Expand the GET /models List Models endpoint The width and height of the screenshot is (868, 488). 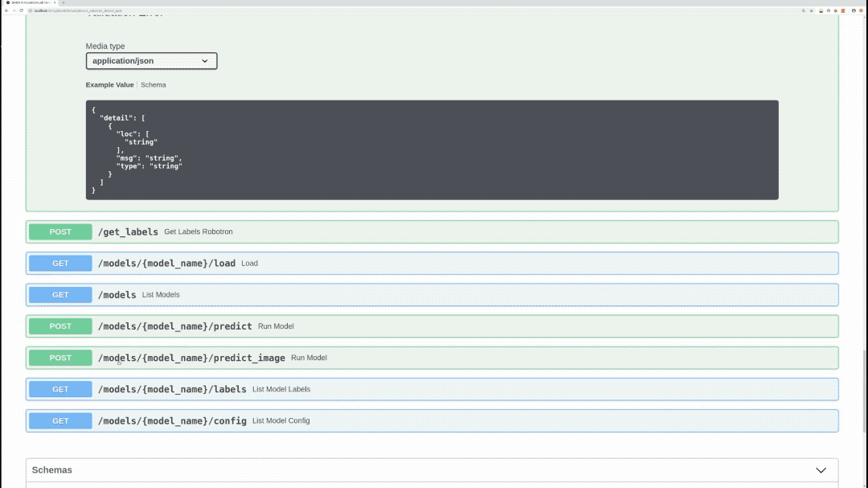tap(432, 295)
